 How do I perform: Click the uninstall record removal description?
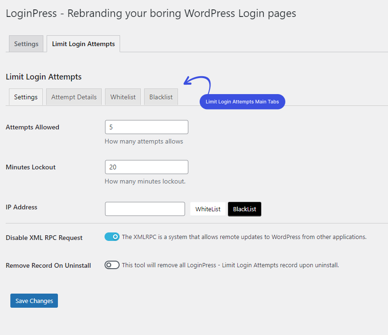[x=230, y=265]
